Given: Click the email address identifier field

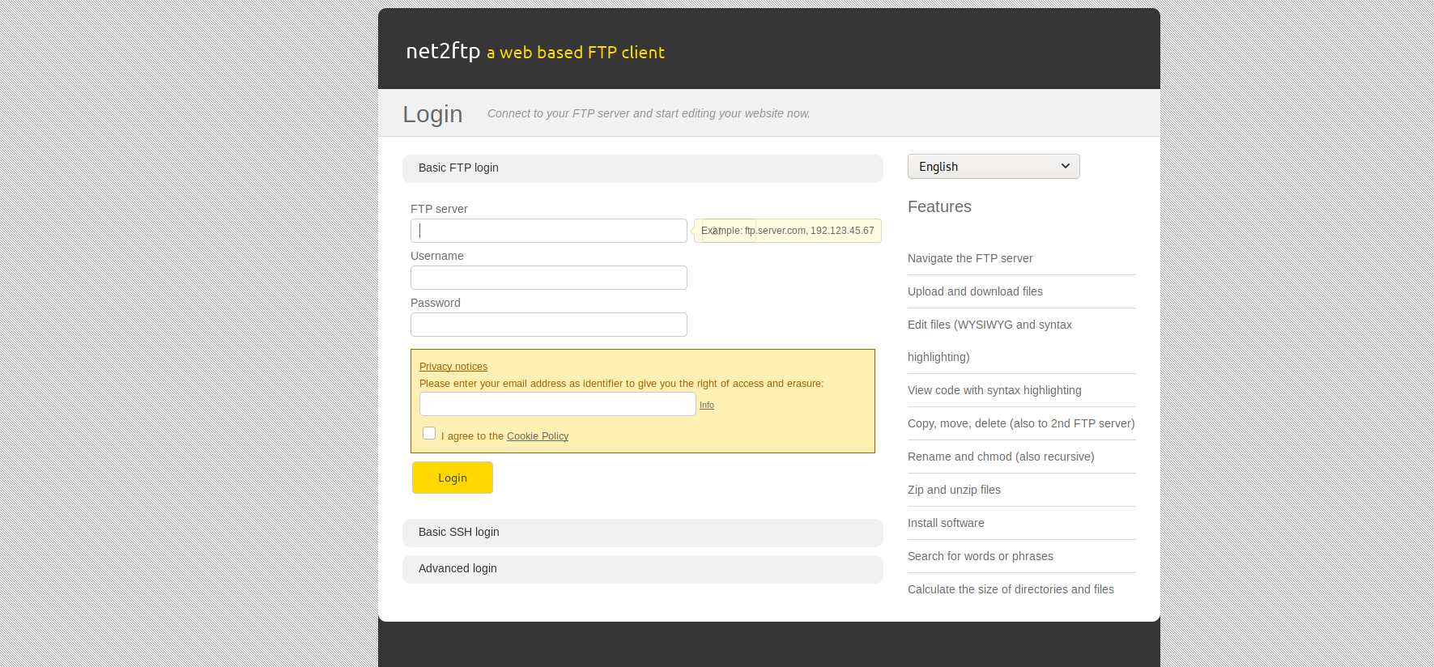Looking at the screenshot, I should [557, 404].
